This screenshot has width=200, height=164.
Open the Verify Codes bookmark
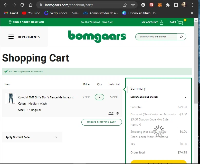point(62,13)
